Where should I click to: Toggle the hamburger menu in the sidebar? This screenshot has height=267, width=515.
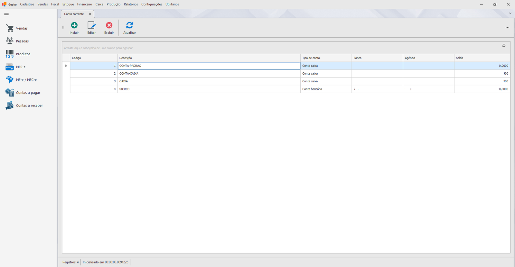6,14
